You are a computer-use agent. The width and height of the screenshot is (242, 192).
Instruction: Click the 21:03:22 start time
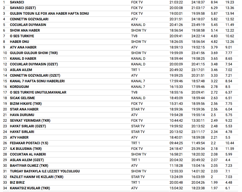[176, 2]
